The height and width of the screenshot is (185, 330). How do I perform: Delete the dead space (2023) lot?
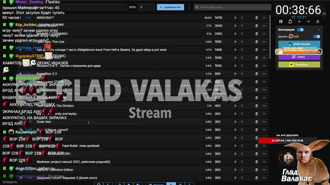coord(257,82)
